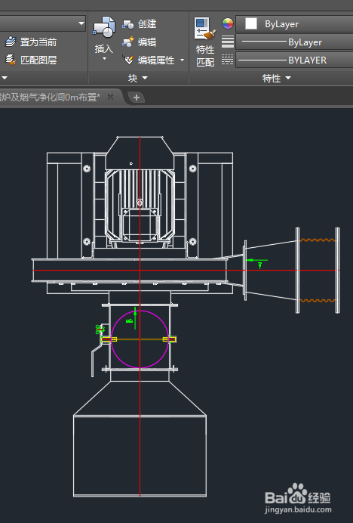
Task: Click the Create block (创建) icon
Action: [x=128, y=24]
